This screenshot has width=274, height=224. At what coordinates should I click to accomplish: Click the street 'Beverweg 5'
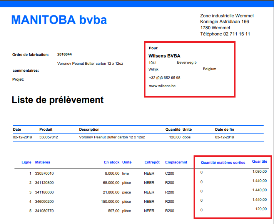(187, 62)
